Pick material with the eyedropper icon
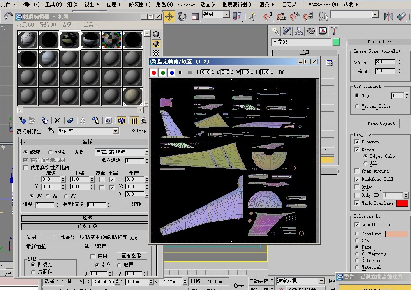Image resolution: width=411 pixels, height=290 pixels. click(51, 131)
